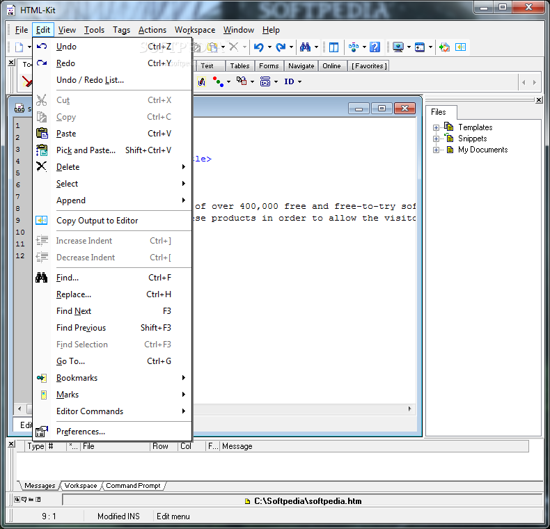Click the Undo arrow icon in the main toolbar
Image resolution: width=550 pixels, height=529 pixels.
tap(259, 47)
